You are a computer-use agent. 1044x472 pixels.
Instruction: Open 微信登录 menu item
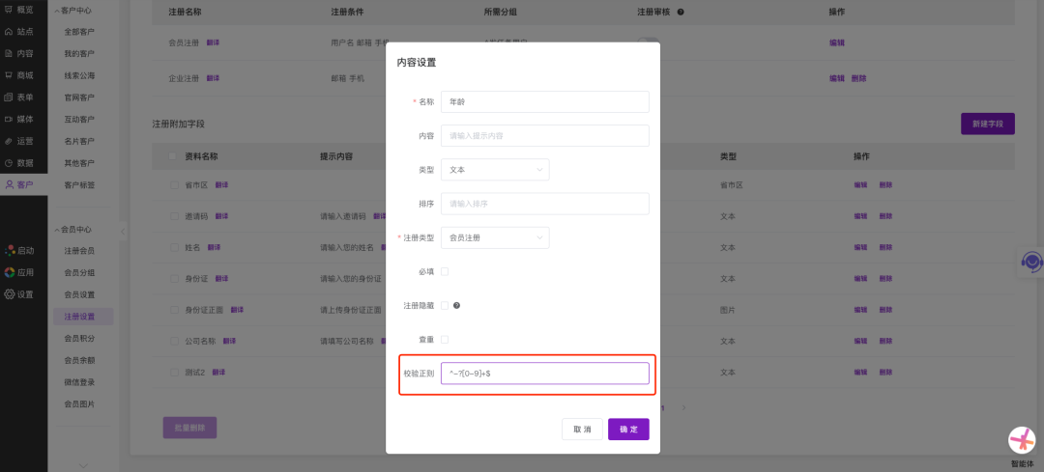(x=79, y=382)
